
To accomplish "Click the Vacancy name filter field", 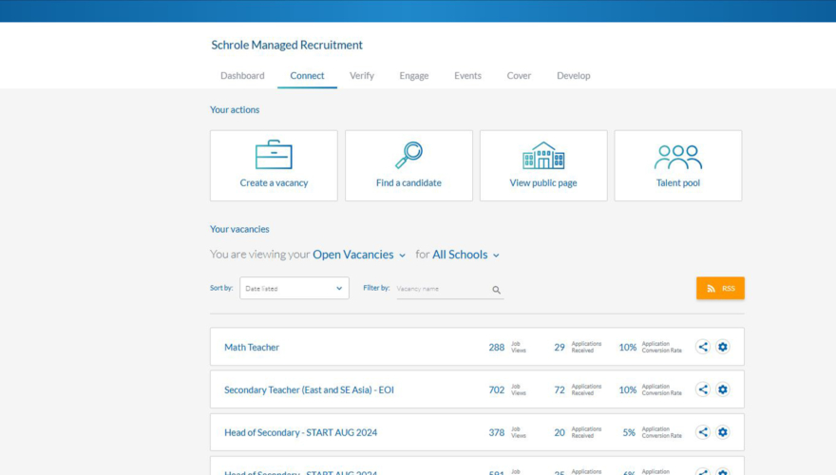I will click(x=441, y=289).
